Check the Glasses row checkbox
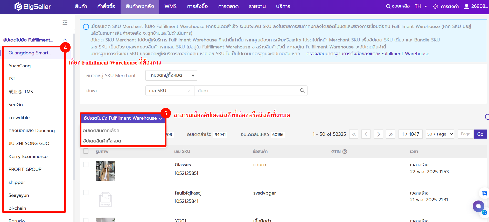489x222 pixels. pos(86,164)
